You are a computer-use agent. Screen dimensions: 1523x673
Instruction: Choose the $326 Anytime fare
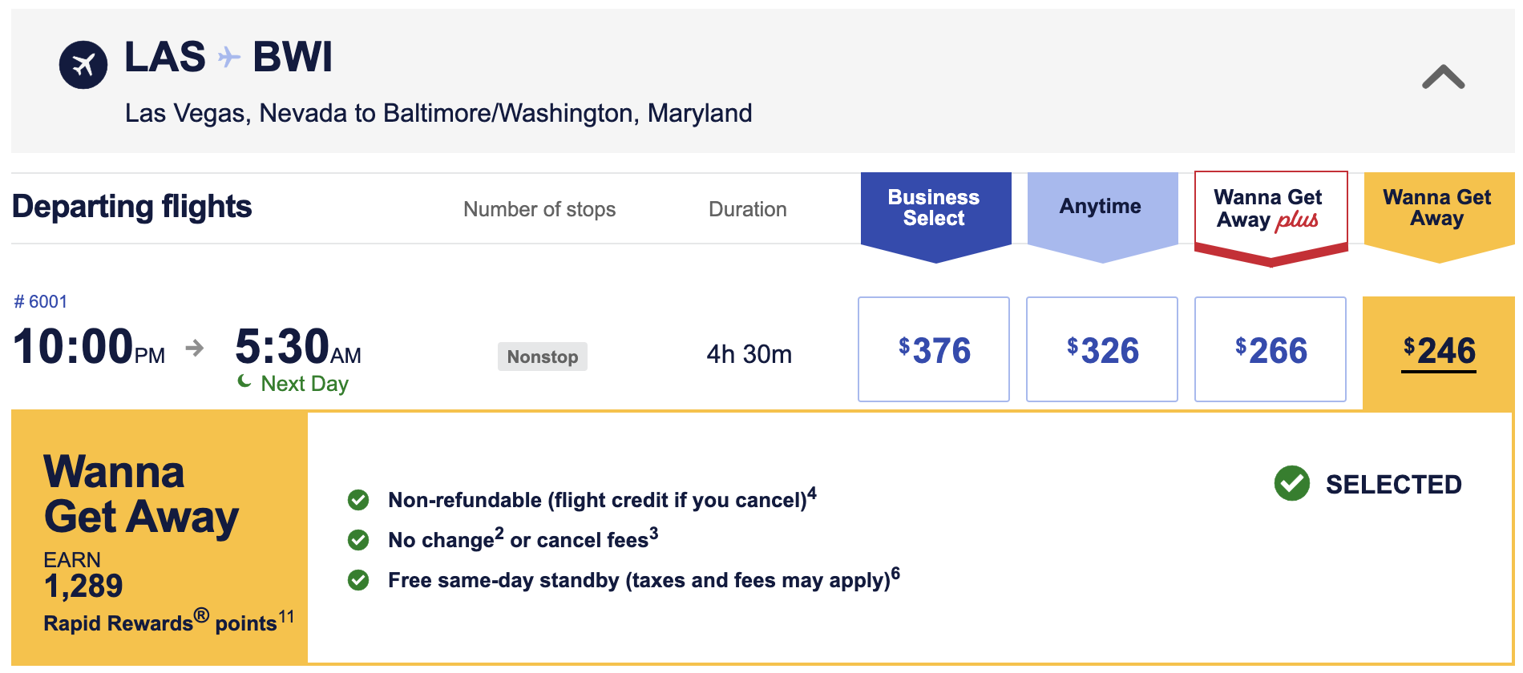click(1102, 349)
